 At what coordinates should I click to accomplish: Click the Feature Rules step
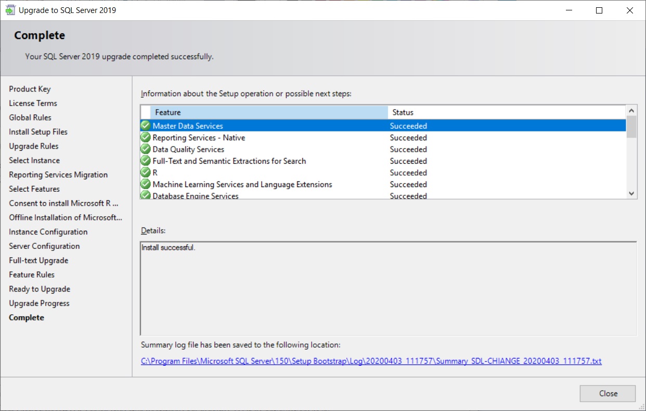click(x=32, y=275)
